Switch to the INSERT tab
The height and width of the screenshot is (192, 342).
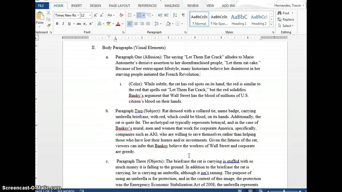76,6
